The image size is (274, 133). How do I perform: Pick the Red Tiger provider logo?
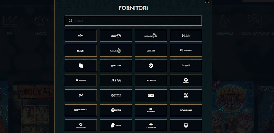pyautogui.click(x=116, y=65)
